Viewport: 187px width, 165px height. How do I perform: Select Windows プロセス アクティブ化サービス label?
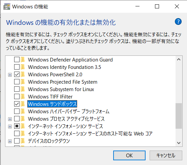(x=66, y=119)
